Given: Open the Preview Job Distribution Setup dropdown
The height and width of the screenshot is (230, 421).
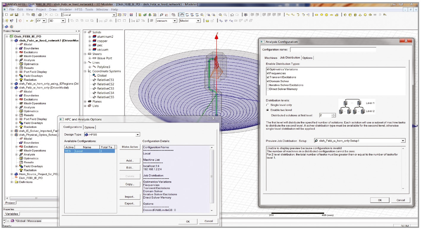Looking at the screenshot, I should click(403, 141).
